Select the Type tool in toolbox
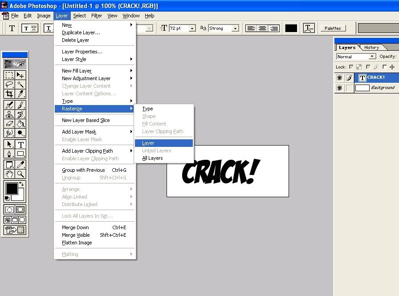The width and height of the screenshot is (399, 296). [20, 145]
